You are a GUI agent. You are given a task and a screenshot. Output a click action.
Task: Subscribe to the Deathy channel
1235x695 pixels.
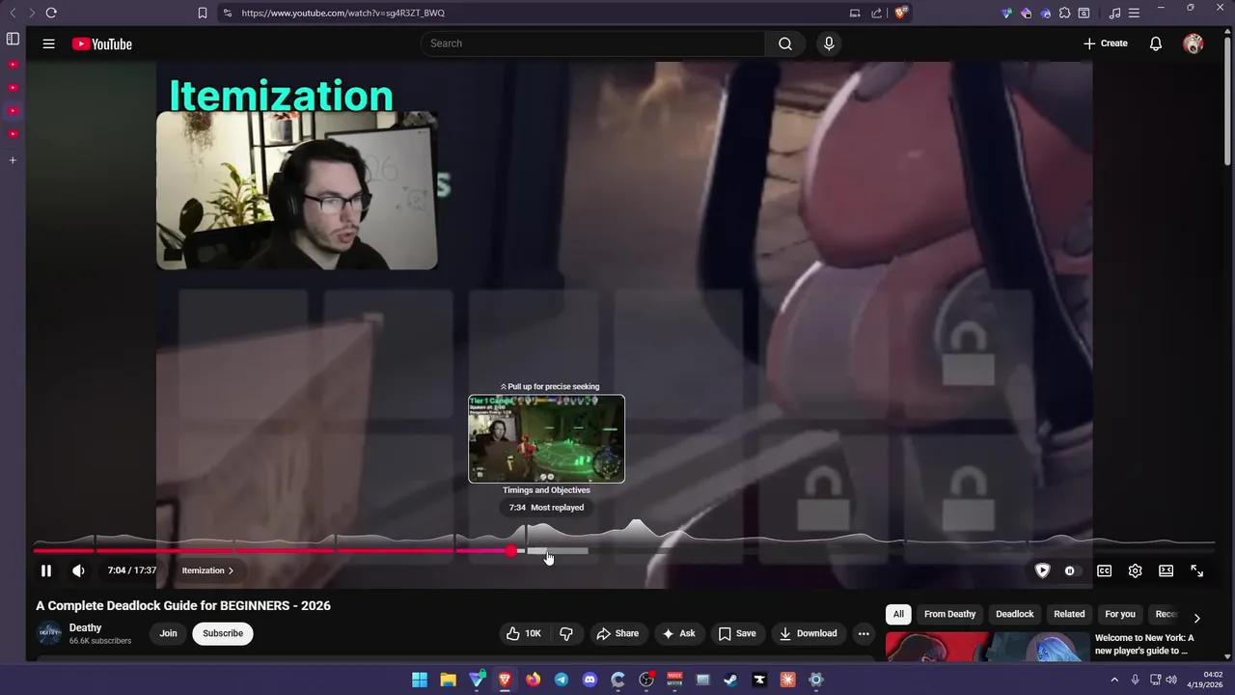pos(223,633)
